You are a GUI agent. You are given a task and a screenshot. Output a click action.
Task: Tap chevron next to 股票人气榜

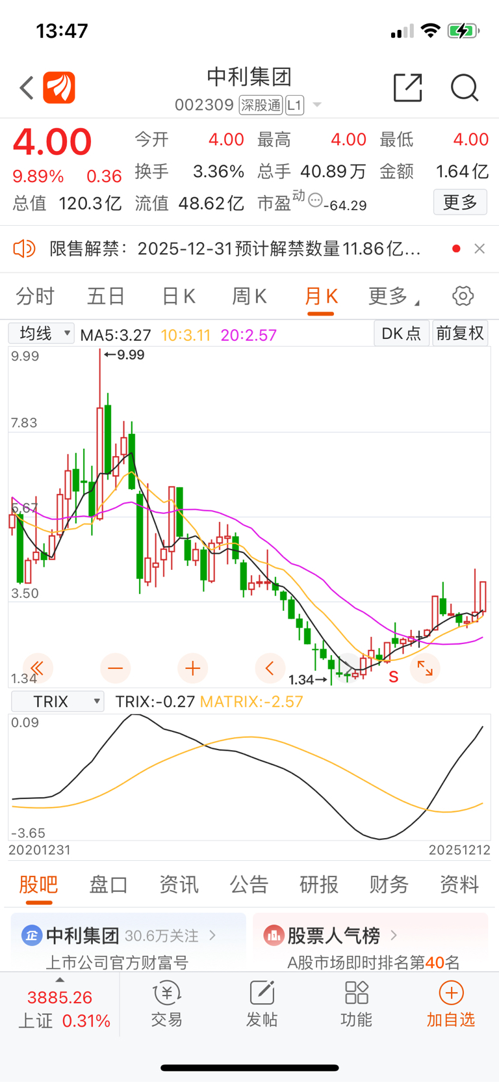[394, 936]
